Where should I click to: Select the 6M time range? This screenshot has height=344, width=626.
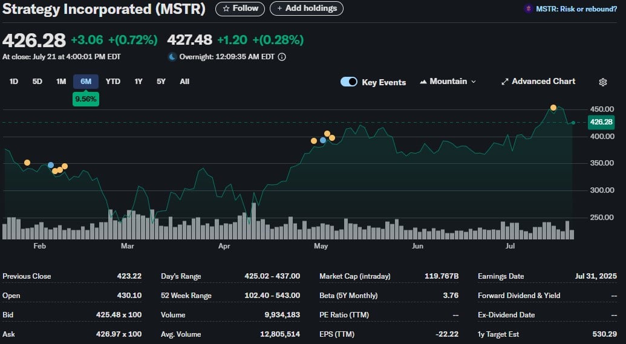[x=86, y=82]
